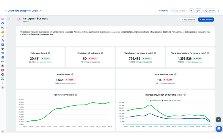Click Save now

(x=164, y=11)
